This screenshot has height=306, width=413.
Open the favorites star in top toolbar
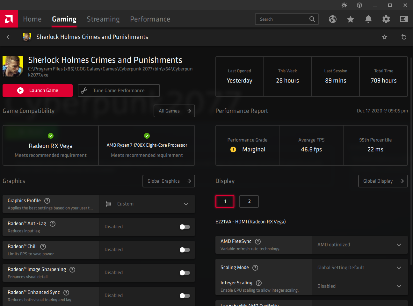[351, 19]
